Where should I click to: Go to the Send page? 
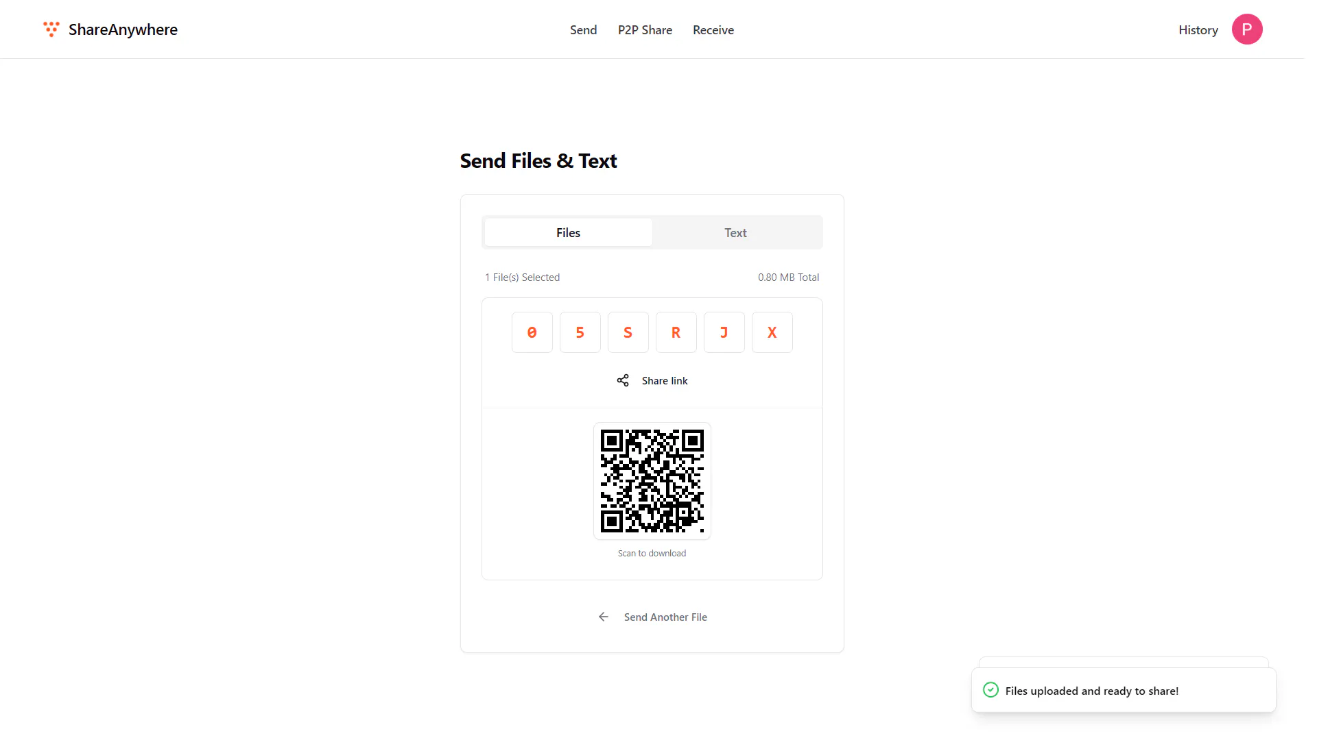(x=584, y=30)
